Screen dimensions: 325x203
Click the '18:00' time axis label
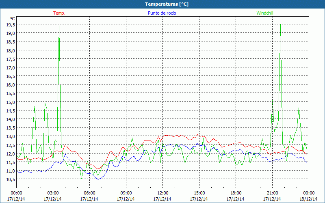tap(236, 193)
